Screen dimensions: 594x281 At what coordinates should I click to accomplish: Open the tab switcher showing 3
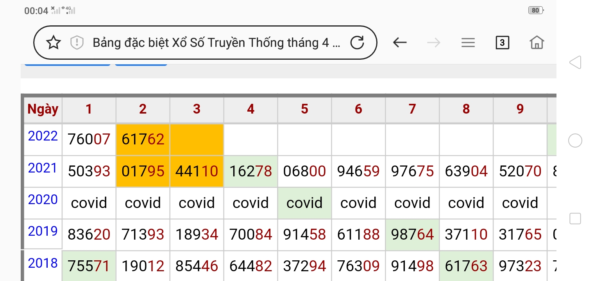pyautogui.click(x=502, y=43)
